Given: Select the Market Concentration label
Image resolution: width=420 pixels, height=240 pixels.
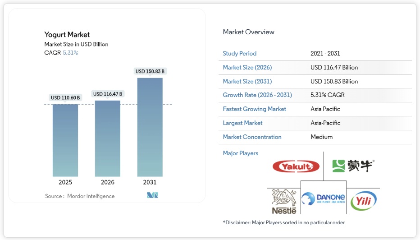Looking at the screenshot, I should click(252, 137).
